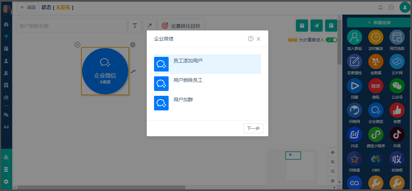The width and height of the screenshot is (412, 191).
Task: Select the text (T) annotation tool
Action: click(x=135, y=26)
